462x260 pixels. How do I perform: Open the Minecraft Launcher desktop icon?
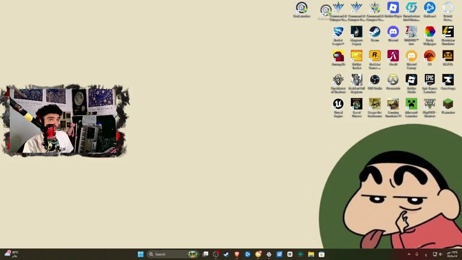[411, 108]
